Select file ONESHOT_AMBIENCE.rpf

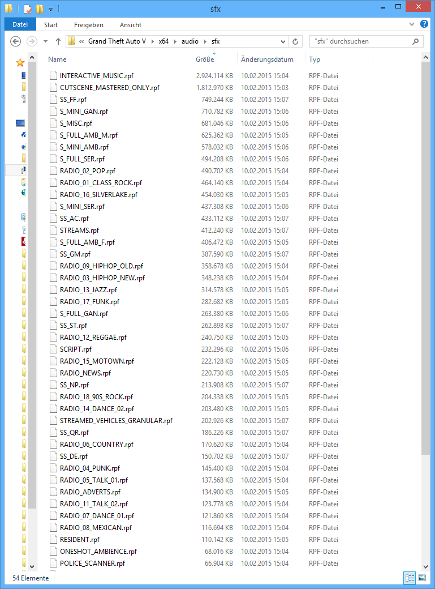point(98,552)
